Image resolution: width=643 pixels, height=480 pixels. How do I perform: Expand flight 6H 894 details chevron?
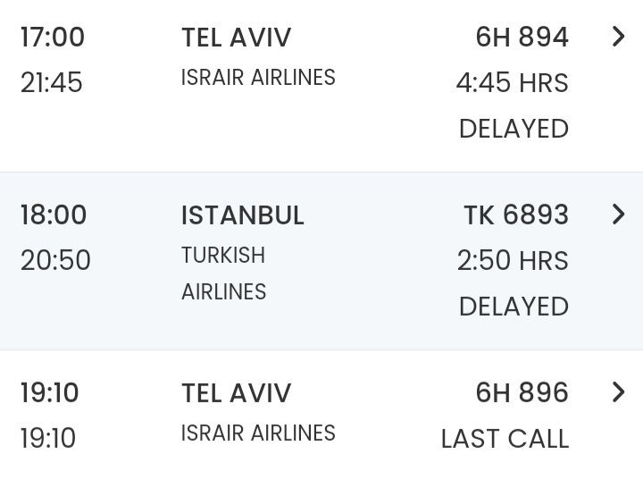pyautogui.click(x=618, y=37)
